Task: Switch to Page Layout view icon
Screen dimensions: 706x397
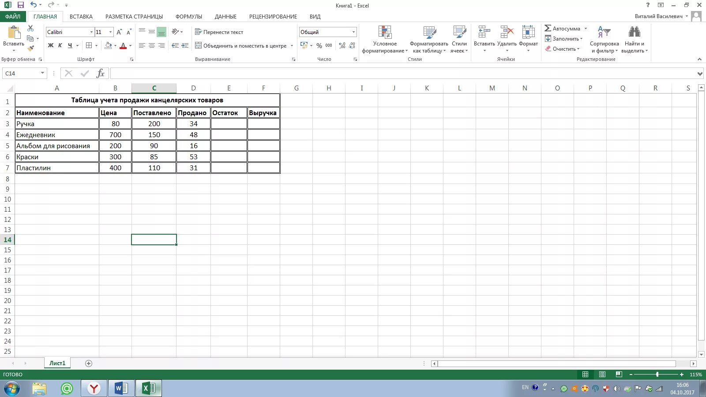Action: click(x=602, y=375)
